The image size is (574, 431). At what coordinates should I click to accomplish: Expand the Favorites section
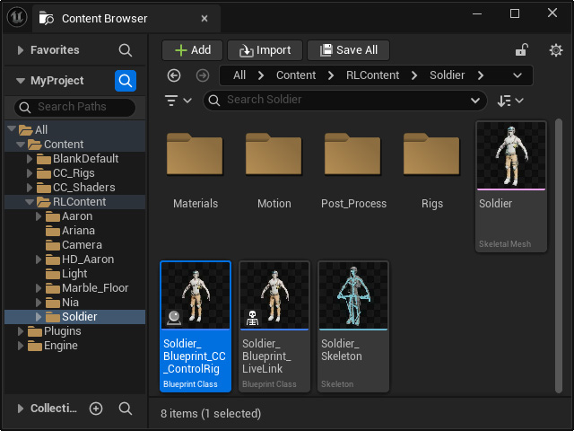[21, 50]
